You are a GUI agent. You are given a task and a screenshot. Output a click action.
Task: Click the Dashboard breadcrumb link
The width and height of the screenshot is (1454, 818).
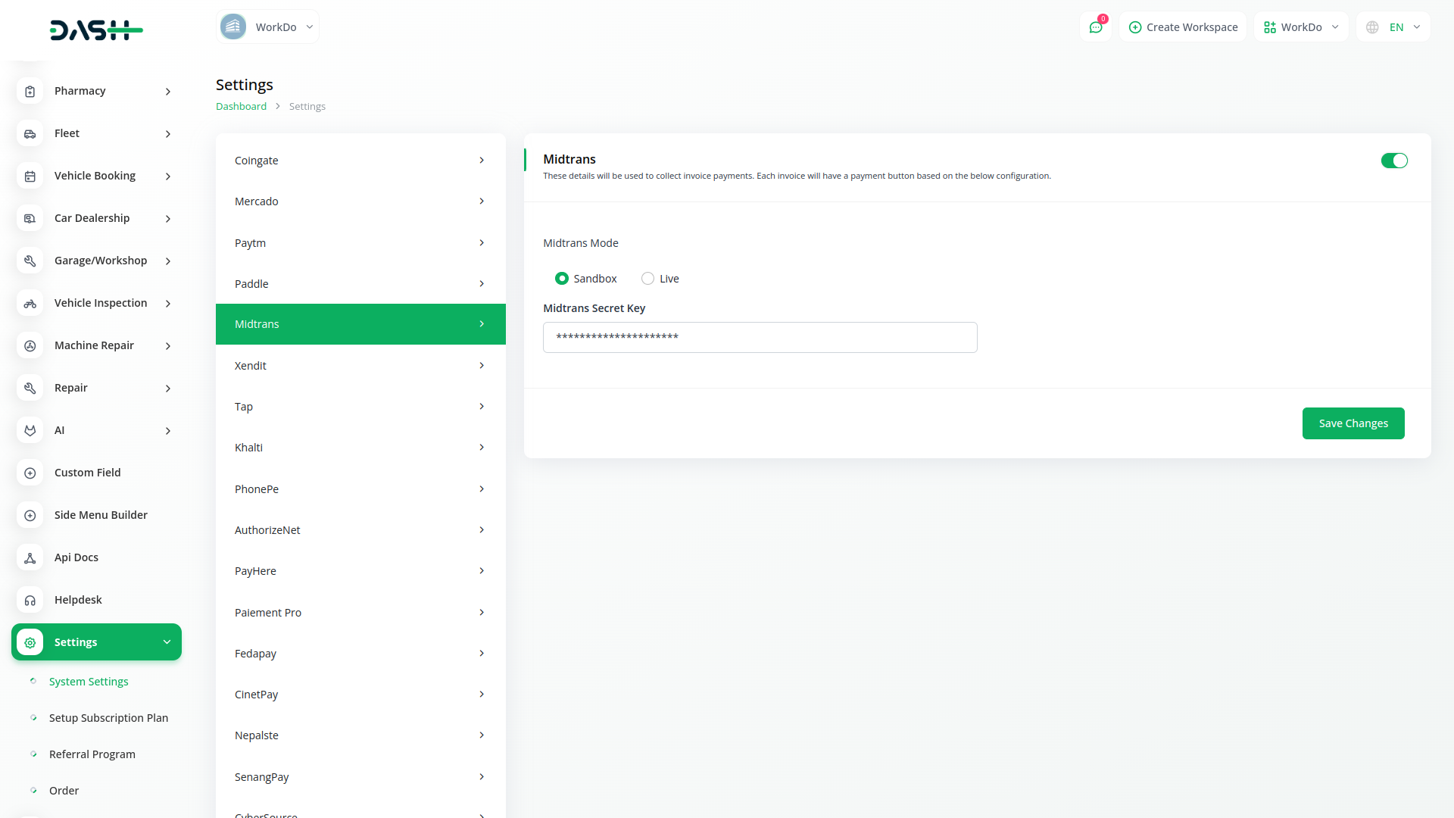coord(241,107)
